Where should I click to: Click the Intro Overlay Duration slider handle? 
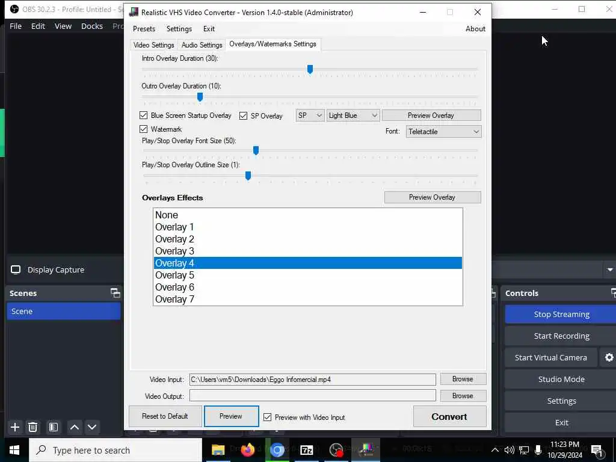(310, 70)
